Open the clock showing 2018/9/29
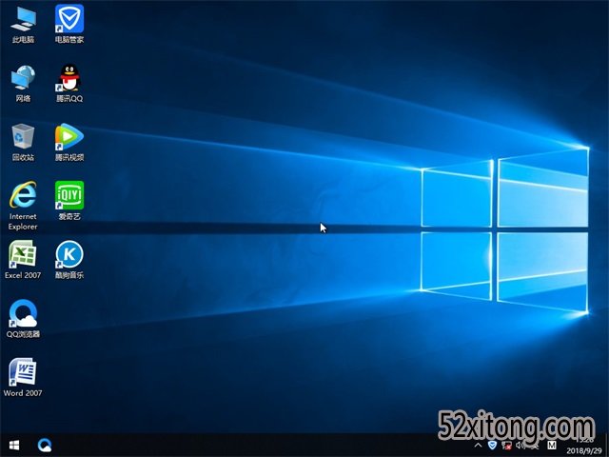 [x=584, y=446]
